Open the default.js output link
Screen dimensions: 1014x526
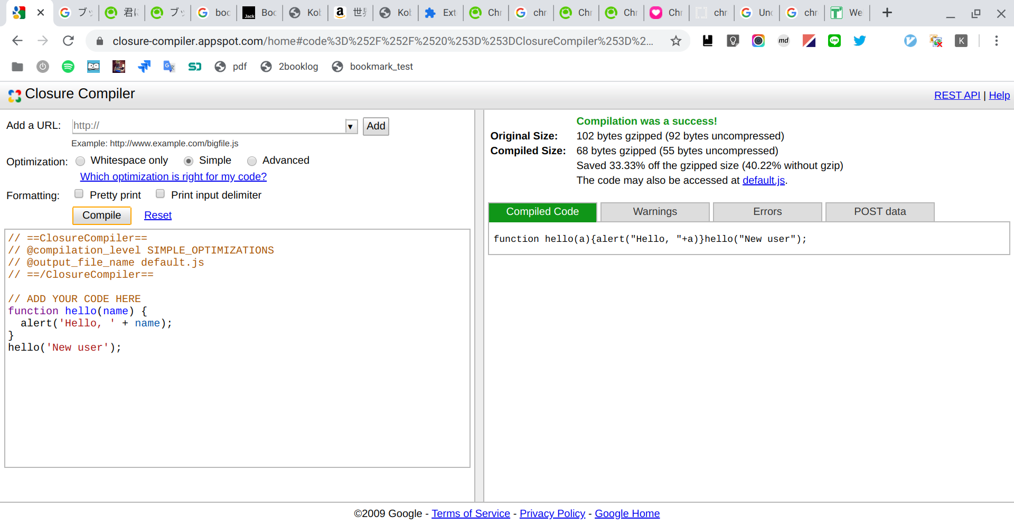click(x=764, y=181)
